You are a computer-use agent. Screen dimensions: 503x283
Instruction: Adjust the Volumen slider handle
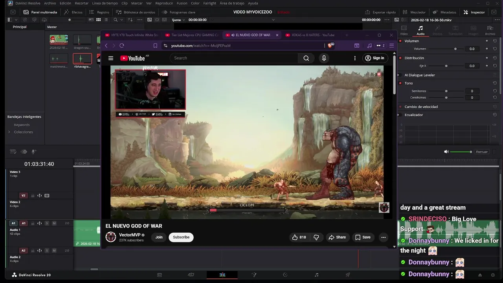click(x=455, y=49)
